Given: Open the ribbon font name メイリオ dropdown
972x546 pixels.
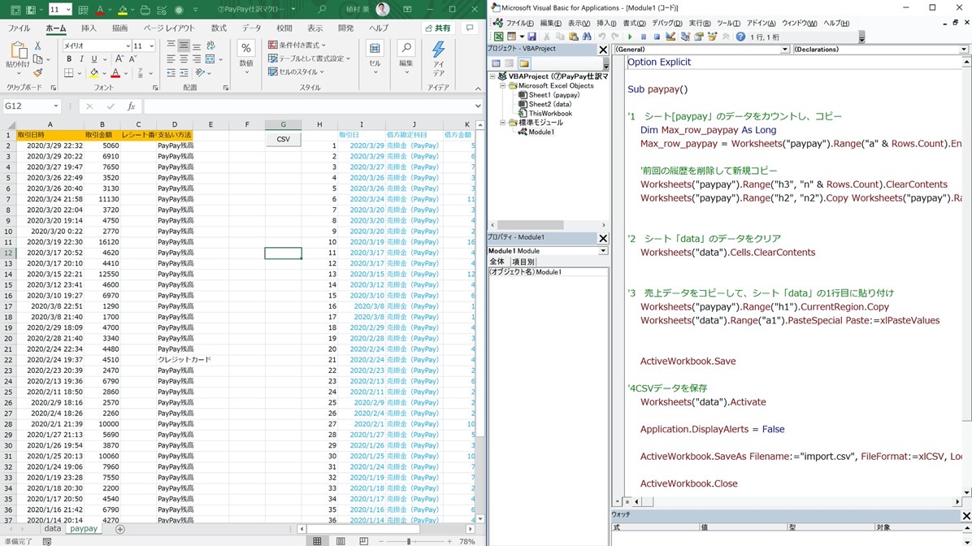Looking at the screenshot, I should point(128,45).
